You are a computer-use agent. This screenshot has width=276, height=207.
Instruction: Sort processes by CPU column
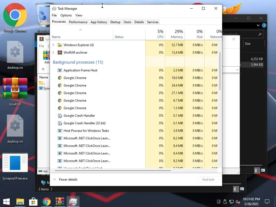point(155,34)
